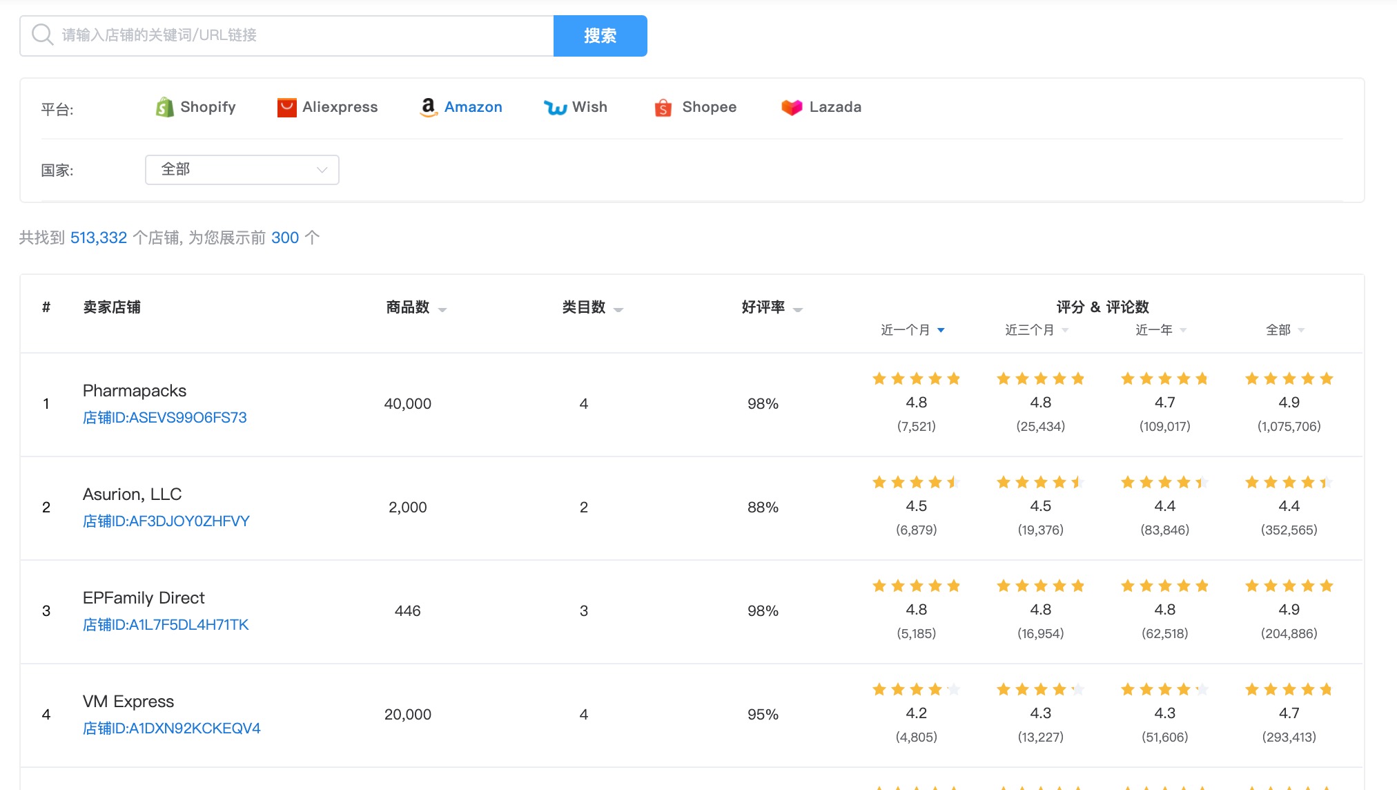Click the Aliexpress logo icon
1397x790 pixels.
click(x=286, y=107)
